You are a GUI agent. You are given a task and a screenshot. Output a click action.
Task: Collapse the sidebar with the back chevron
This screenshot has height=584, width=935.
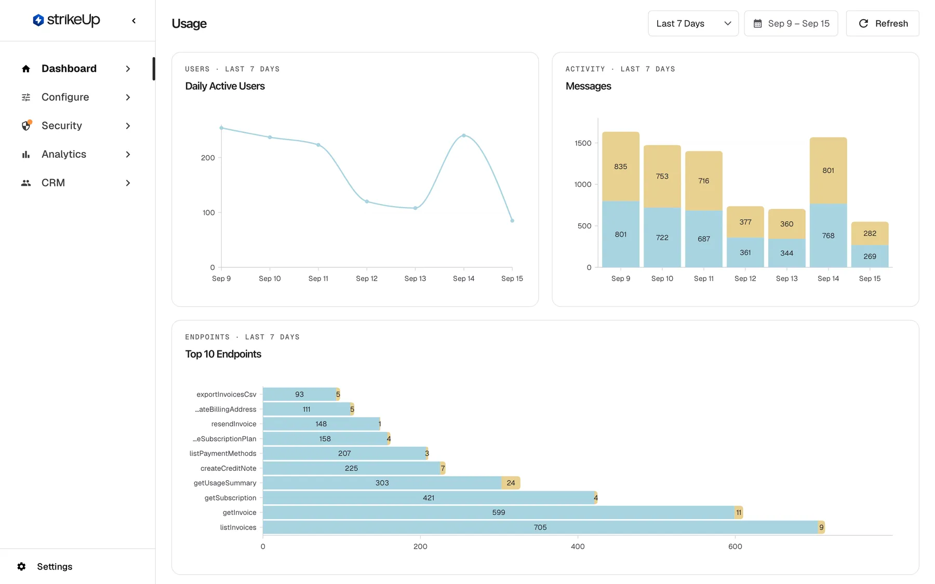point(134,21)
